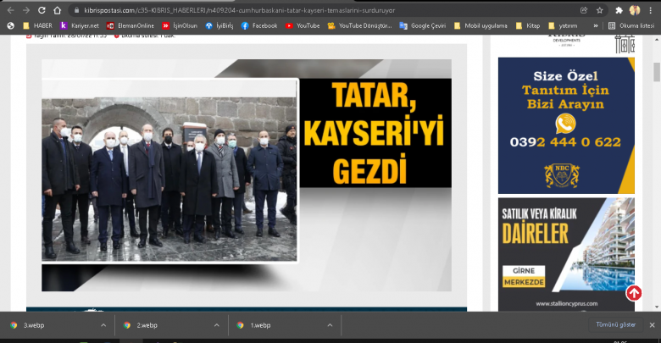
Task: Click the browser back arrow
Action: (x=9, y=10)
